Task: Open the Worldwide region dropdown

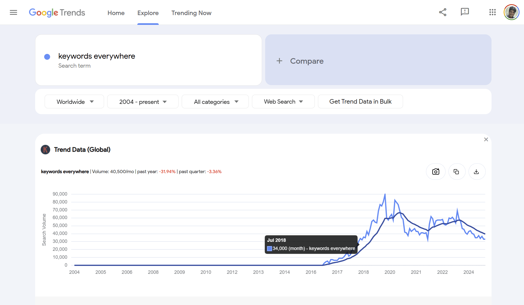Action: pyautogui.click(x=74, y=102)
